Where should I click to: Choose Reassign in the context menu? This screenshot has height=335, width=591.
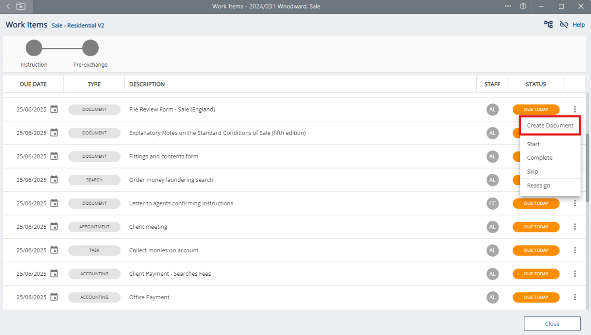[538, 185]
